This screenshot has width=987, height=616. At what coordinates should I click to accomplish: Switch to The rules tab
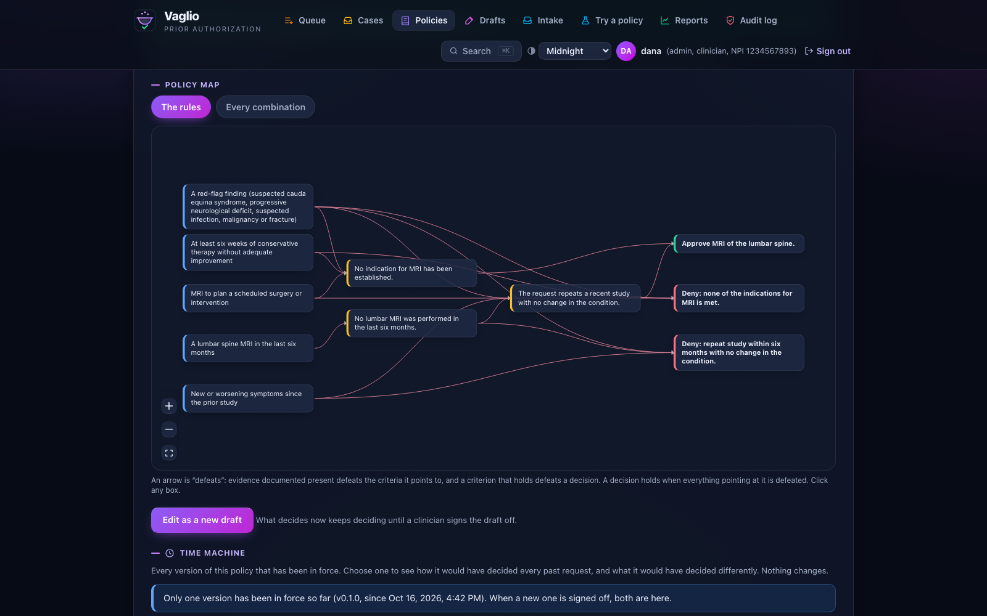pos(181,107)
